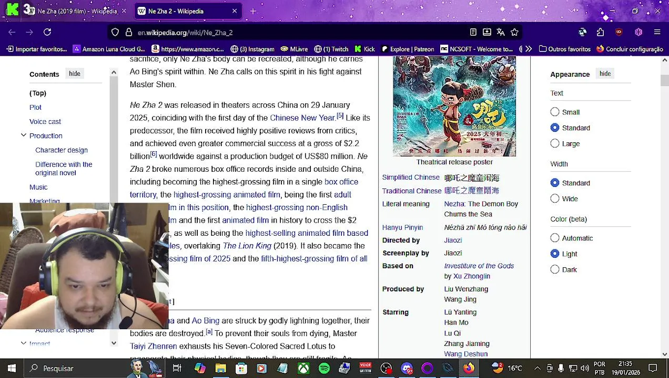Open the purple hexagon extension icon
The height and width of the screenshot is (378, 669).
[x=638, y=32]
